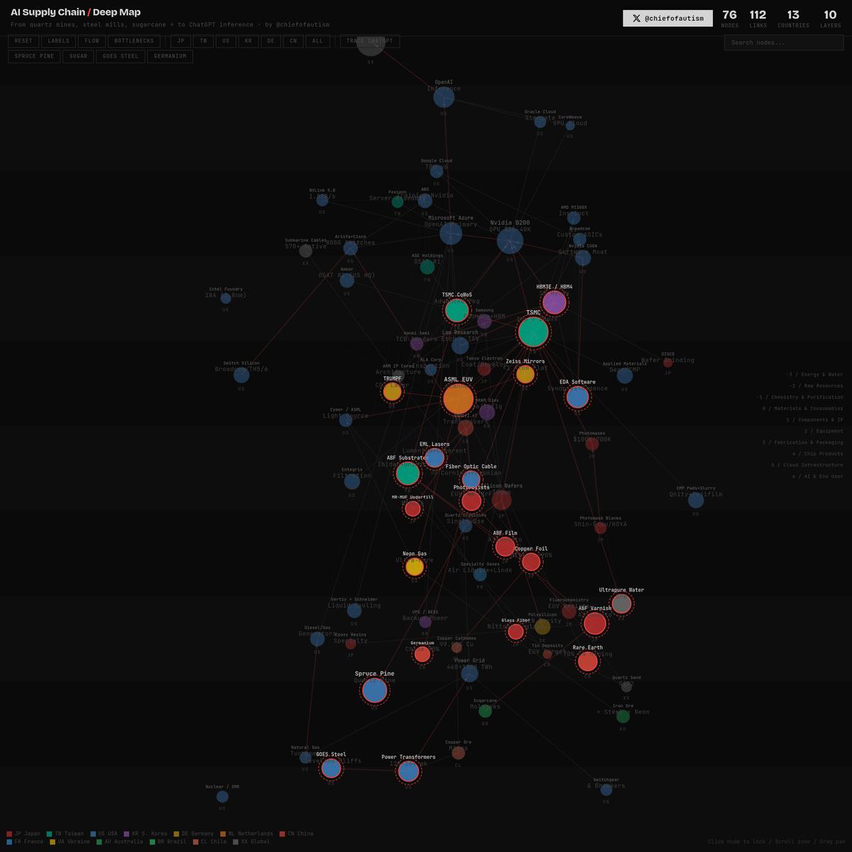Toggle the BOTTLENECKS highlight

click(x=134, y=41)
